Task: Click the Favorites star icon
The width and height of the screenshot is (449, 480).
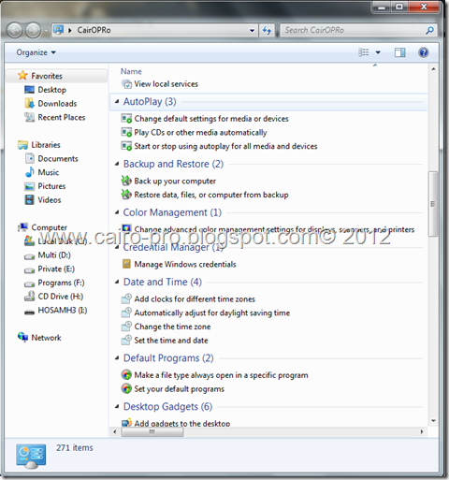Action: 22,76
